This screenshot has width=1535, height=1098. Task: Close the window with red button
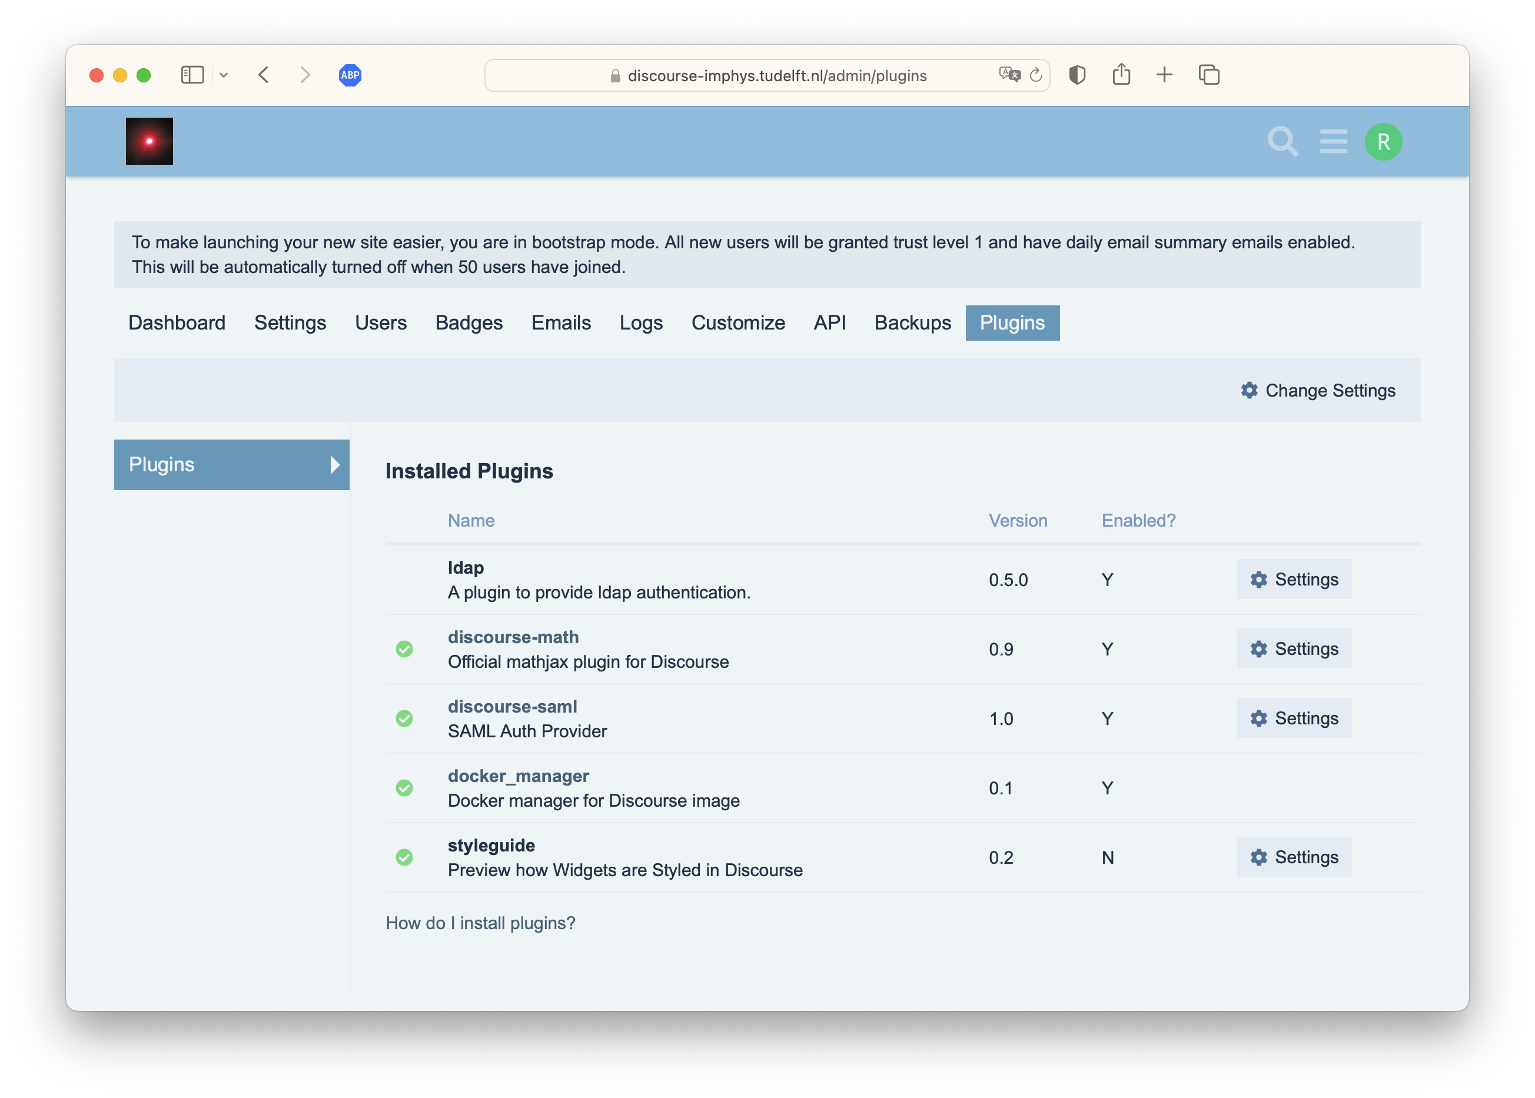click(97, 75)
